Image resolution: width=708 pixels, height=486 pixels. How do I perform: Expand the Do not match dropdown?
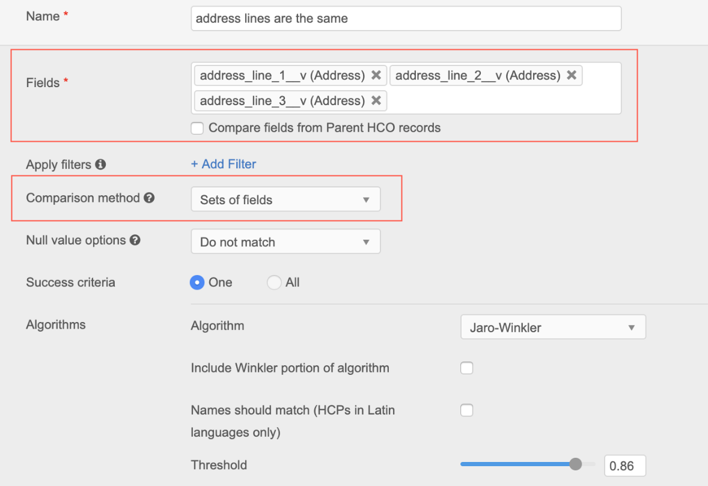click(285, 242)
